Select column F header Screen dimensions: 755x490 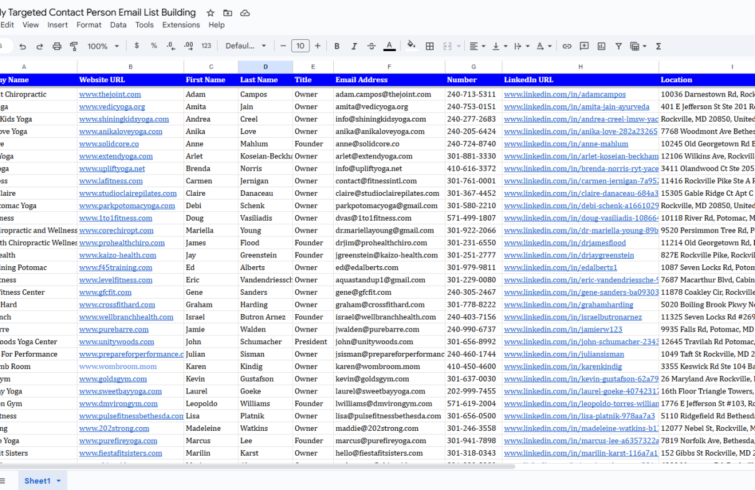pyautogui.click(x=389, y=67)
